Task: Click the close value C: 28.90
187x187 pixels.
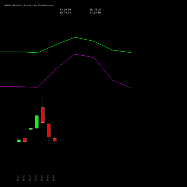Action: tap(65, 10)
